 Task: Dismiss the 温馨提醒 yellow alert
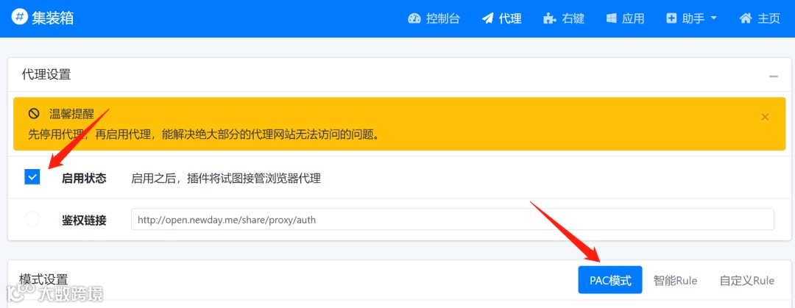(x=765, y=117)
